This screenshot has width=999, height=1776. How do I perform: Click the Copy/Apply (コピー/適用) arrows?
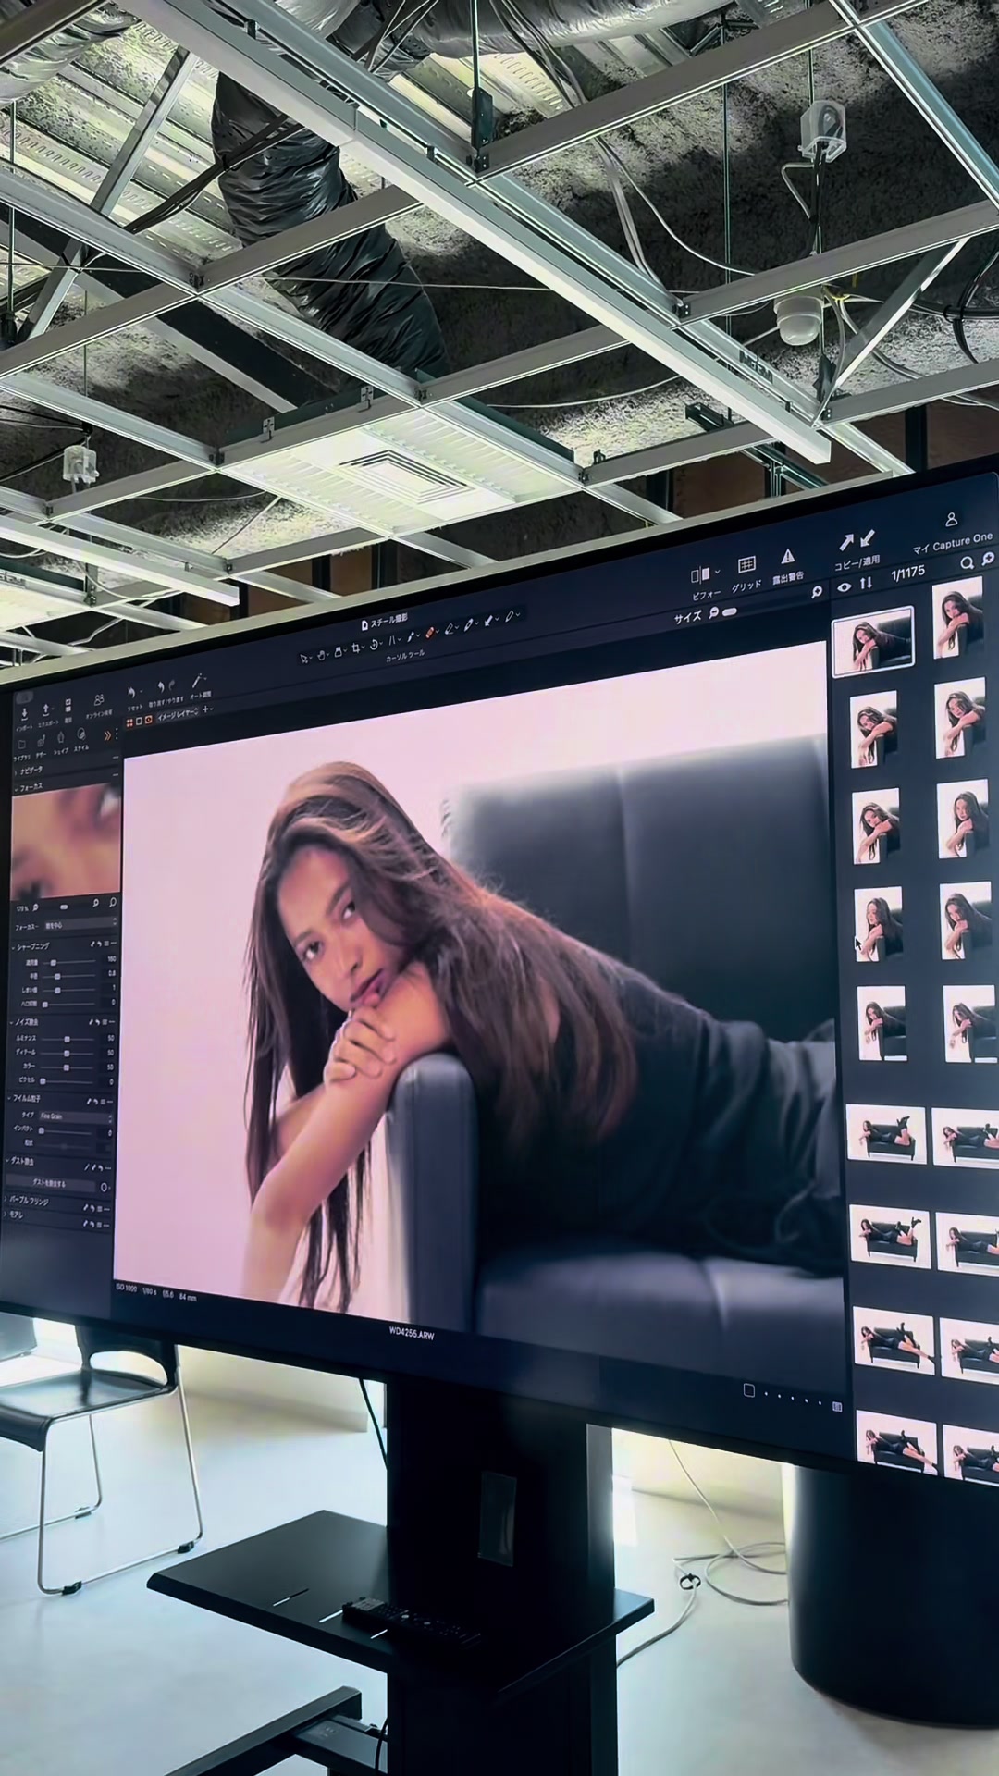click(857, 541)
